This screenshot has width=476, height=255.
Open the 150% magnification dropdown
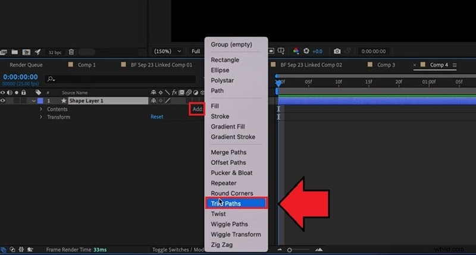tap(167, 51)
